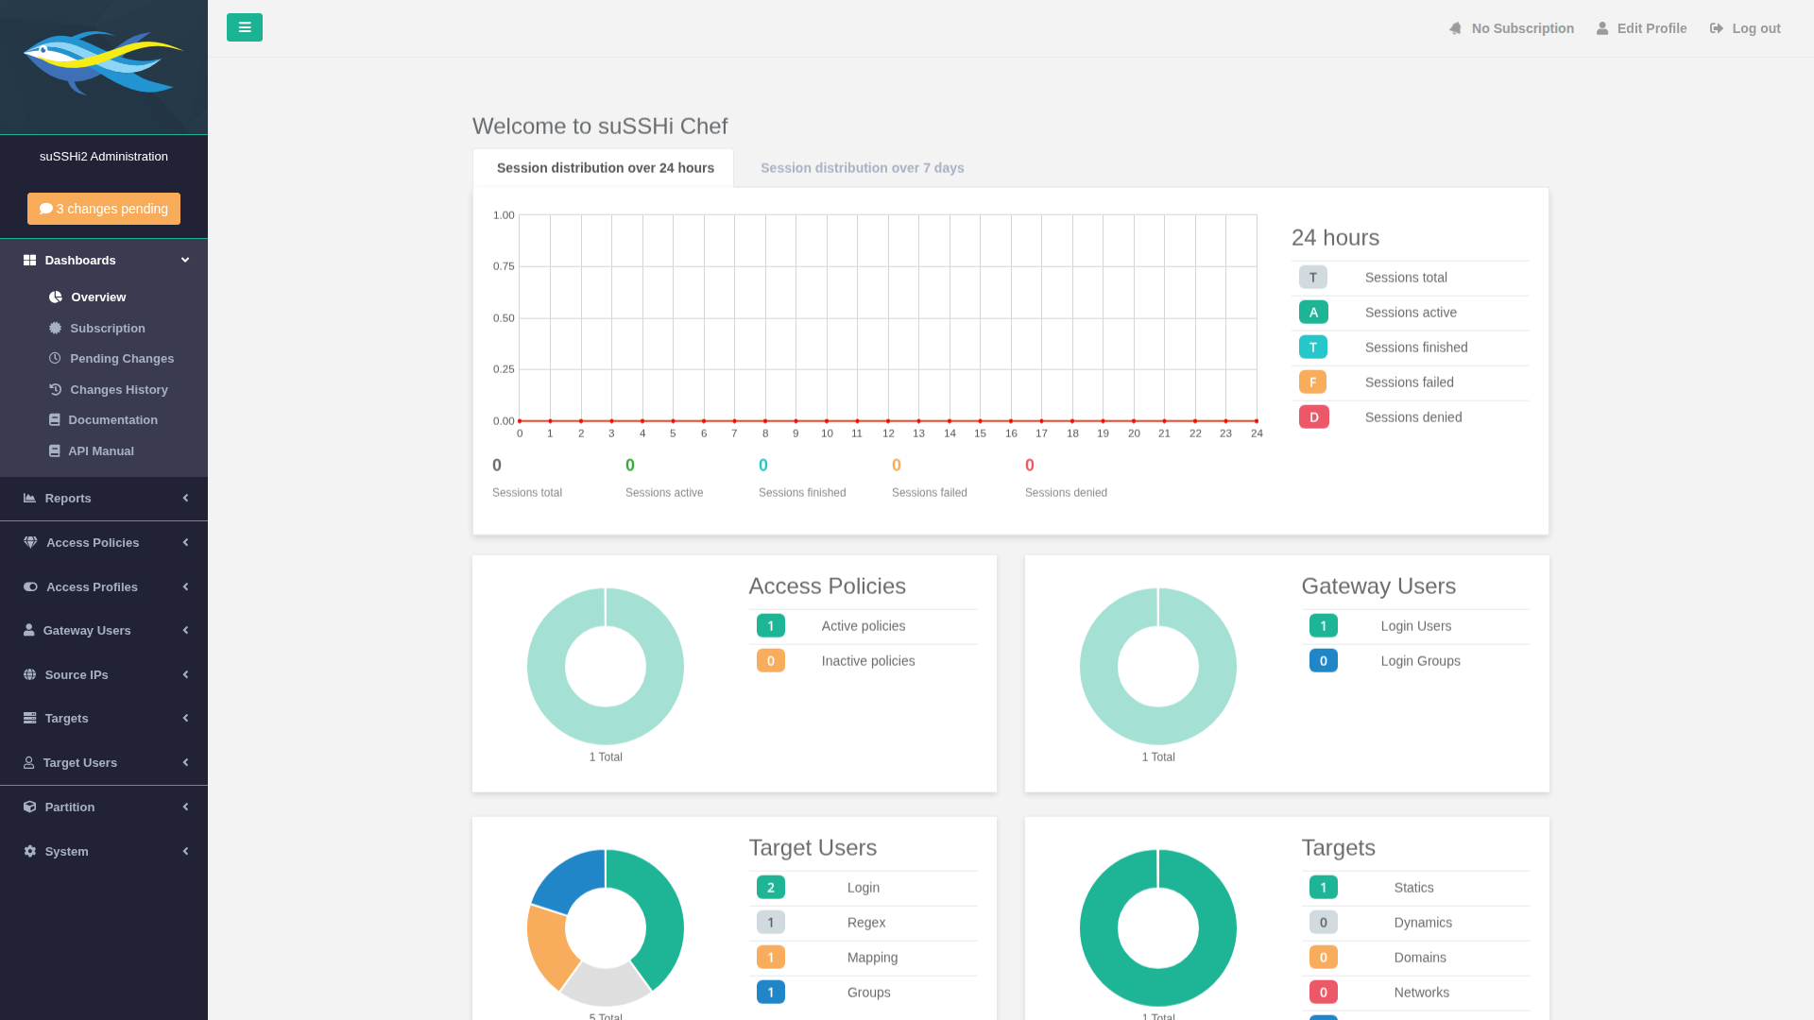
Task: Click the No Subscription bell icon
Action: (x=1455, y=28)
